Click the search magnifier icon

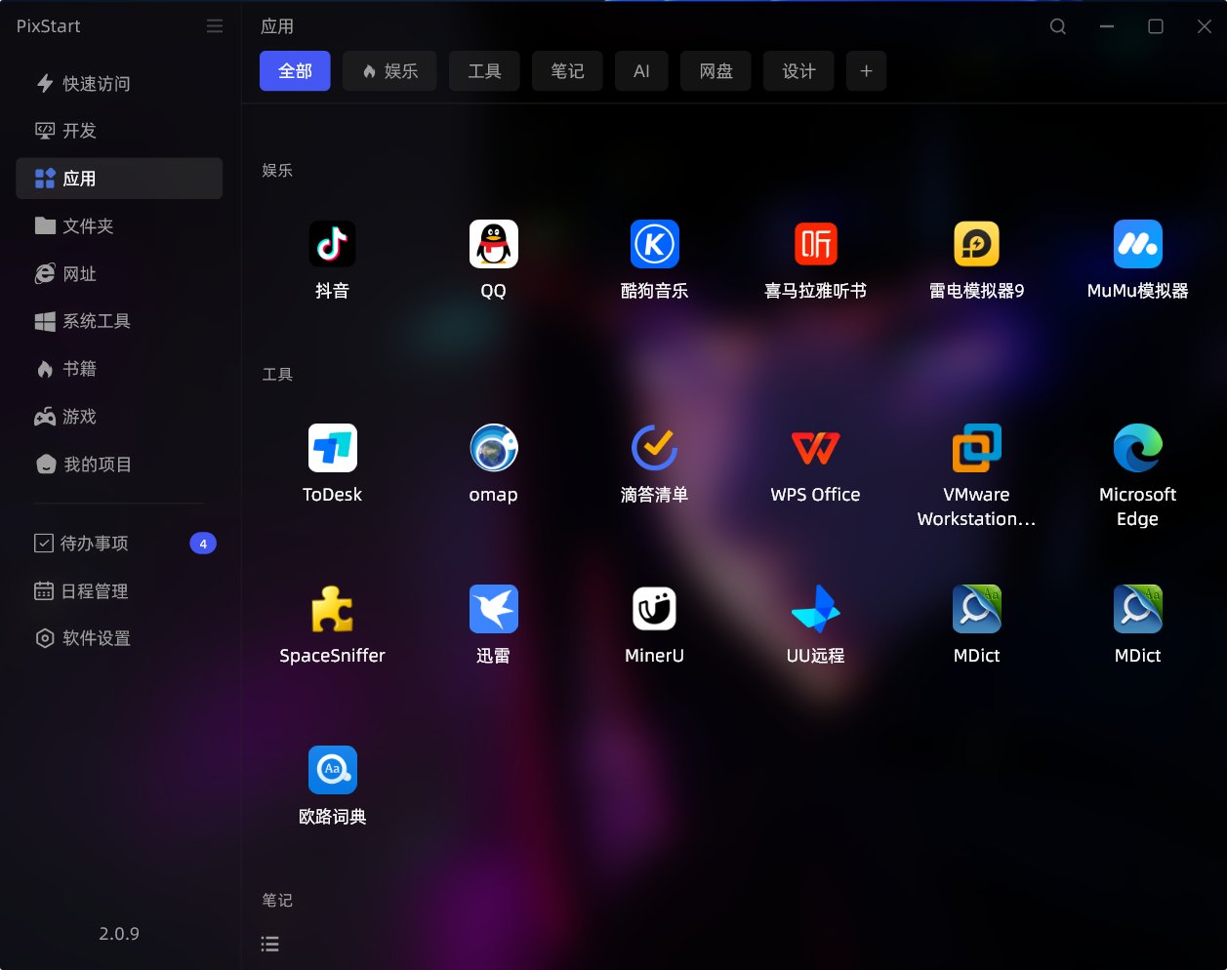point(1057,26)
